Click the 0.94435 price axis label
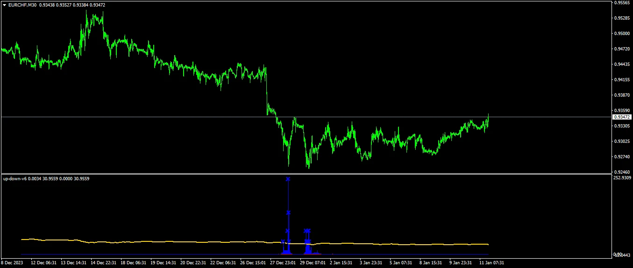The image size is (633, 268). 622,64
